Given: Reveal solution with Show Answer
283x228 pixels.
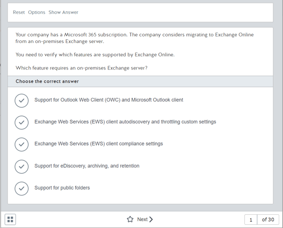Looking at the screenshot, I should point(63,12).
